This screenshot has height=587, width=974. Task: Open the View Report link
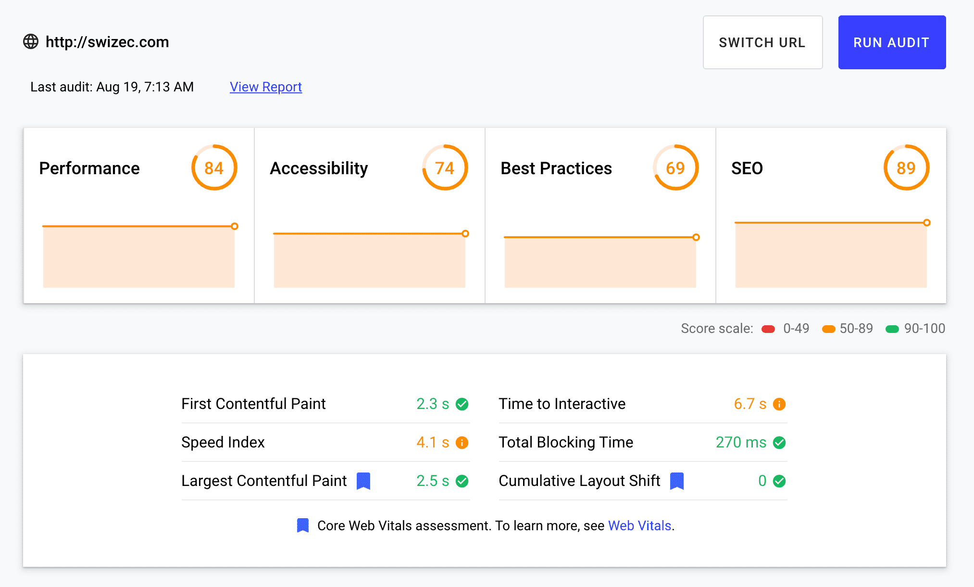(266, 87)
